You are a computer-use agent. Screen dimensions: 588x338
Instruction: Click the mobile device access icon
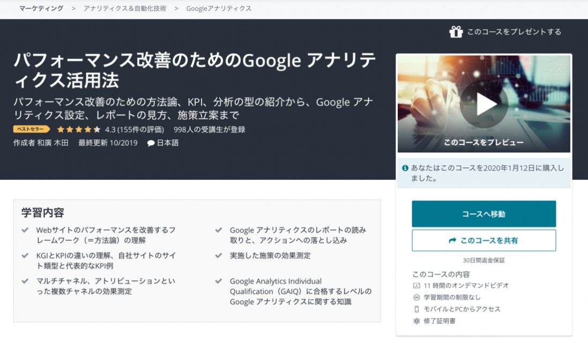coord(416,309)
